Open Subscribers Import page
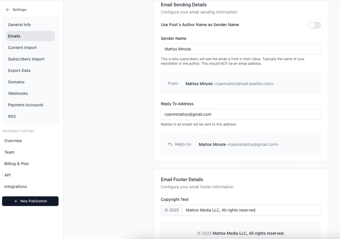The image size is (340, 239). pyautogui.click(x=26, y=59)
